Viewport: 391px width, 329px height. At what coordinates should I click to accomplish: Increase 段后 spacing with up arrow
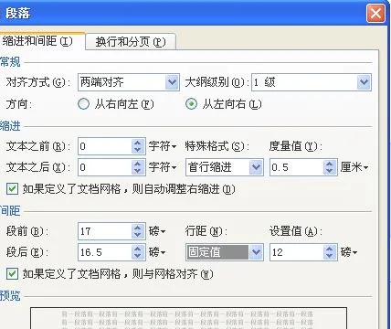point(138,249)
